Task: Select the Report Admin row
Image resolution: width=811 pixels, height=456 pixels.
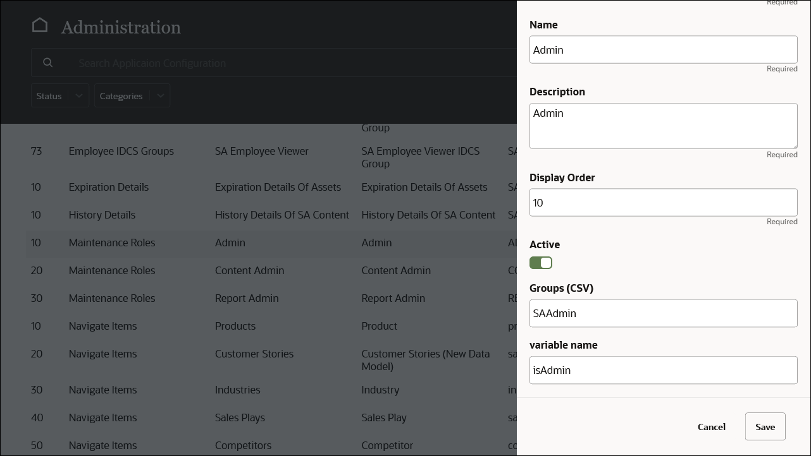Action: tap(253, 298)
